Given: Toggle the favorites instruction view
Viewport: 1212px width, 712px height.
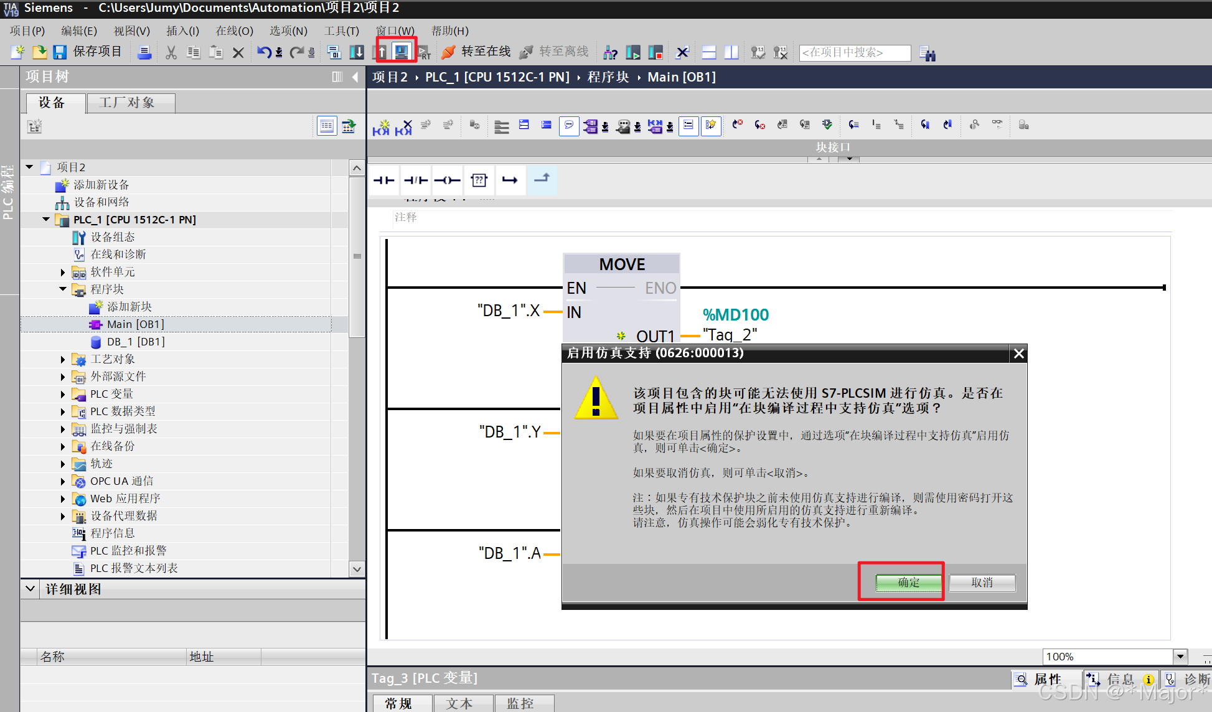Looking at the screenshot, I should pos(711,126).
